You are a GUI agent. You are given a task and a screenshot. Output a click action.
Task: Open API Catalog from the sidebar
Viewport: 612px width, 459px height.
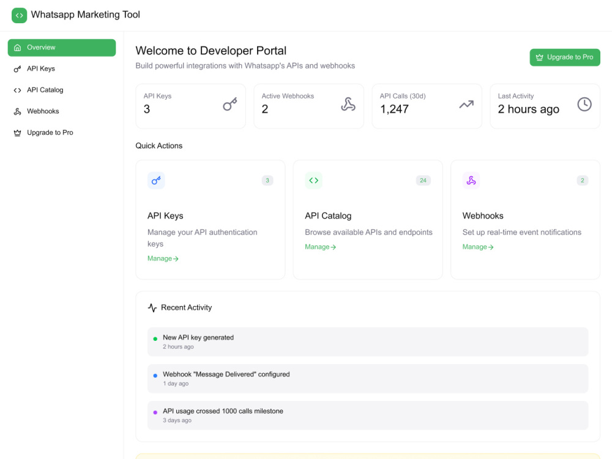click(62, 90)
